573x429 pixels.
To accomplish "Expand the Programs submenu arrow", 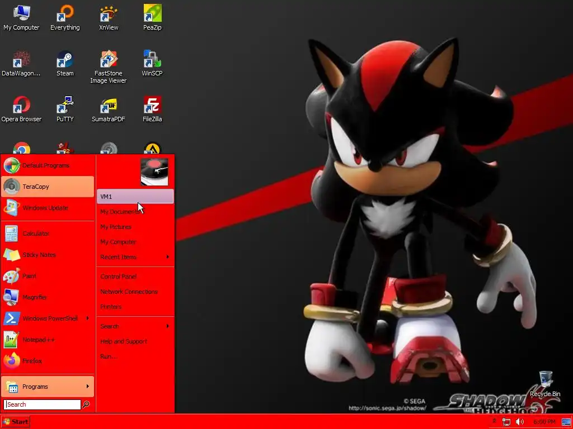I will pyautogui.click(x=88, y=387).
